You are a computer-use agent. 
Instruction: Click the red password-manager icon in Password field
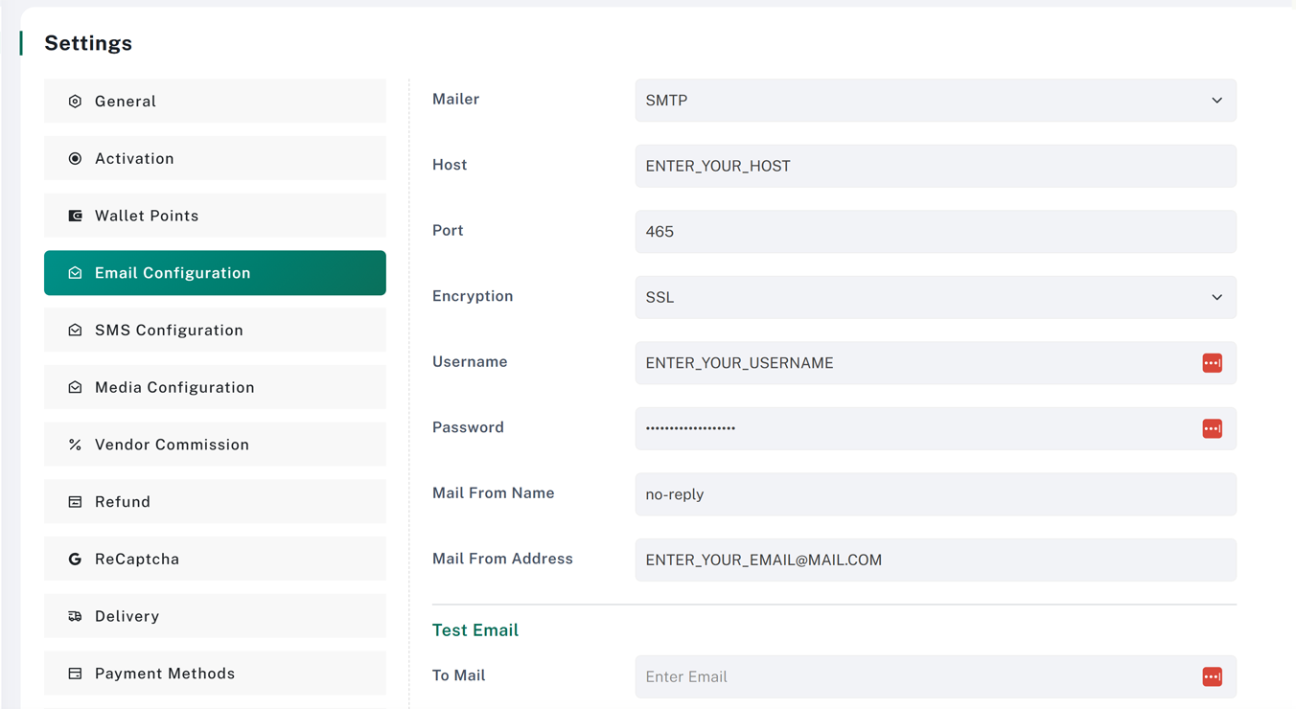1213,428
